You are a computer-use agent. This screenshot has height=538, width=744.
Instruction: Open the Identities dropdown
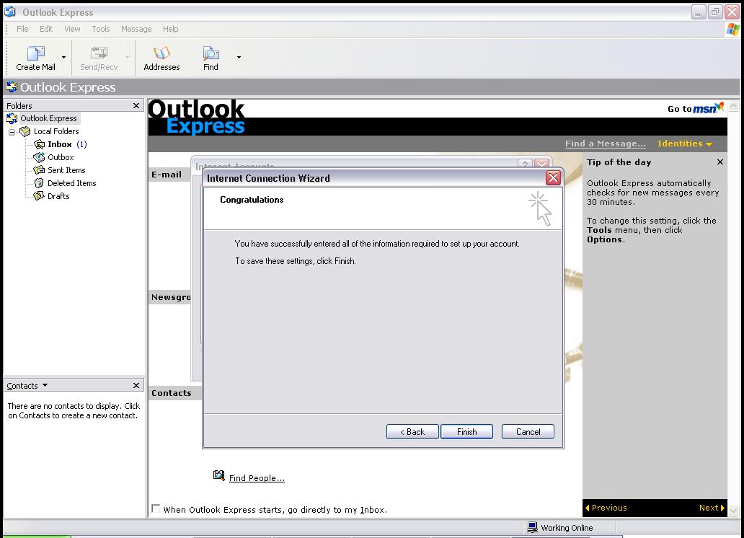point(685,144)
